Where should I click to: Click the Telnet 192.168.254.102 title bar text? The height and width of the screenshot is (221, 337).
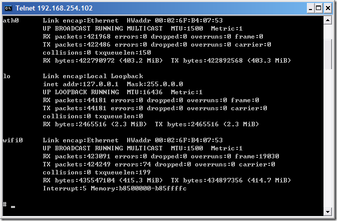(x=54, y=8)
